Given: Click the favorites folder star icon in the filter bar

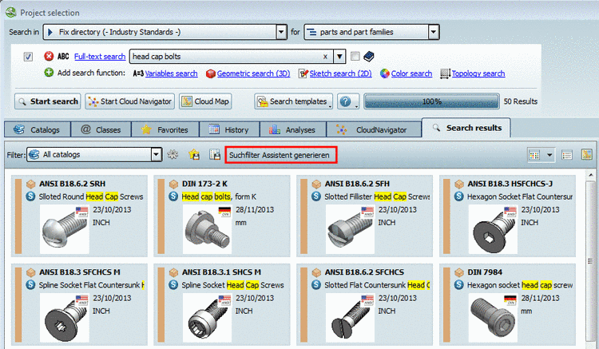Looking at the screenshot, I should coord(194,155).
